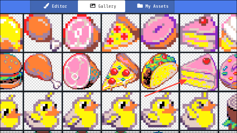Select the low-res chicken drumstick sprite

point(43,33)
